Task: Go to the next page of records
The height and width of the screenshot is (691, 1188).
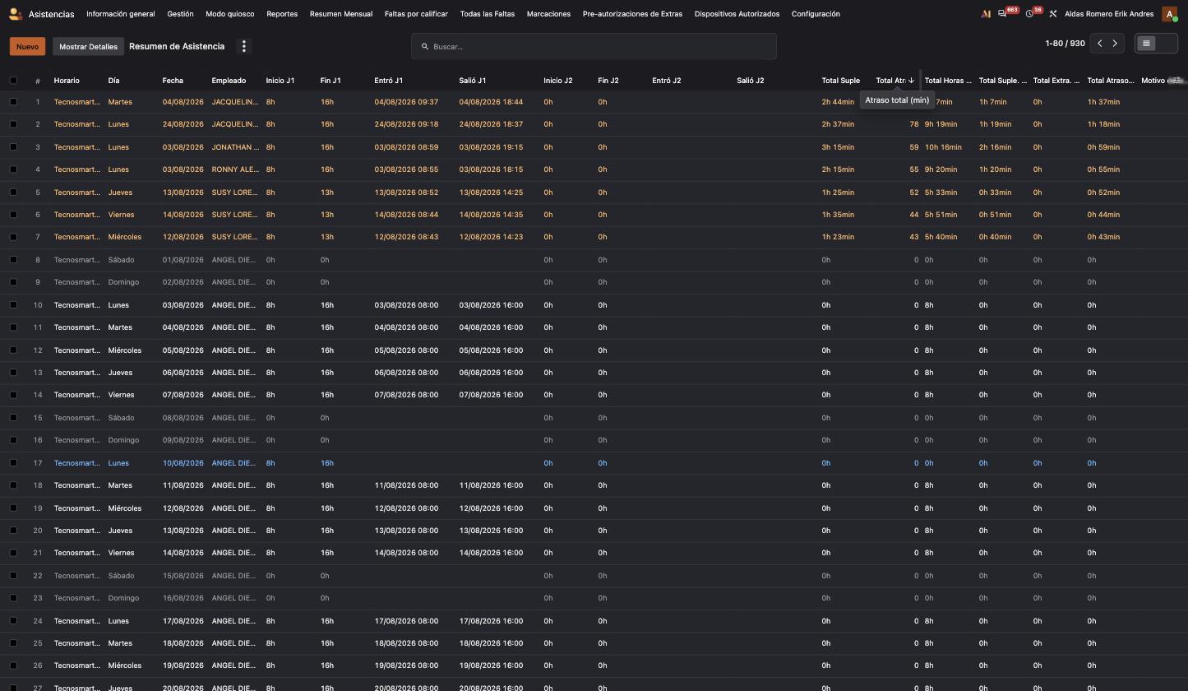Action: click(1115, 44)
